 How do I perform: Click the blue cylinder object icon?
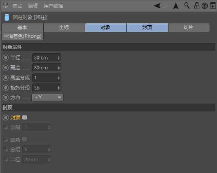7,17
